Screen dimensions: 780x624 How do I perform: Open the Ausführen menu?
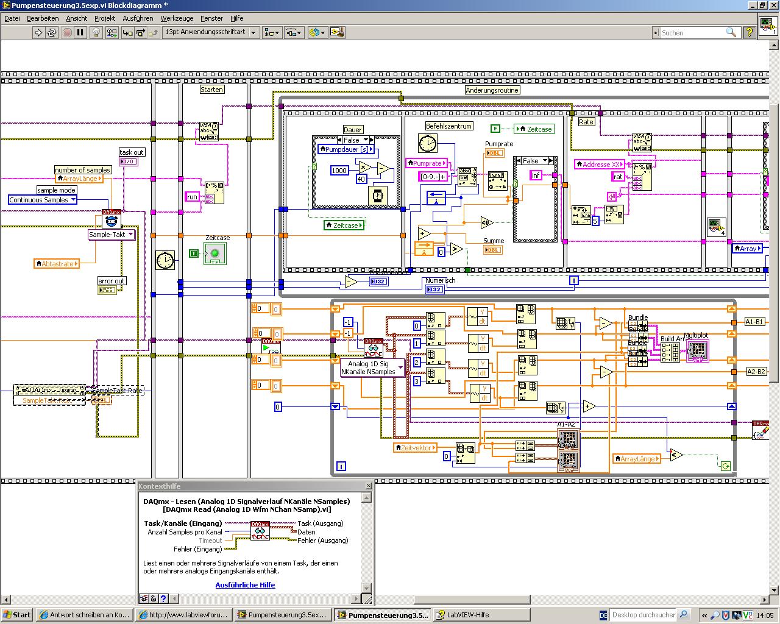point(138,18)
